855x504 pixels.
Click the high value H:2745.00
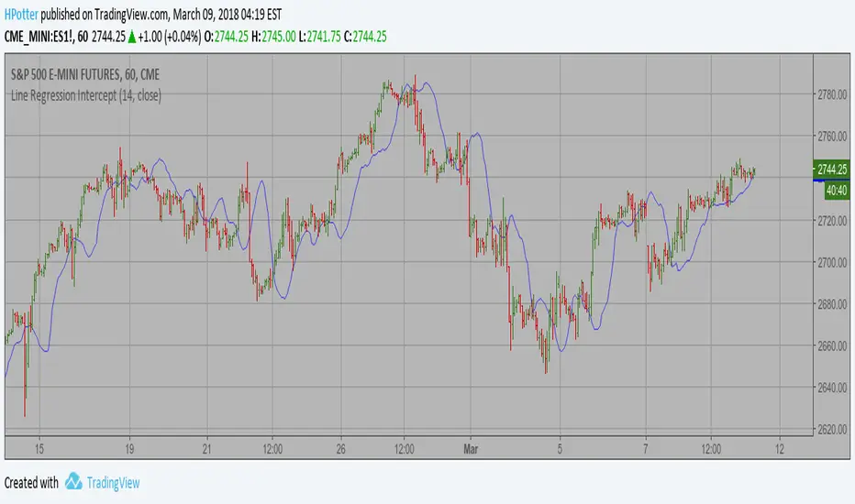click(273, 37)
